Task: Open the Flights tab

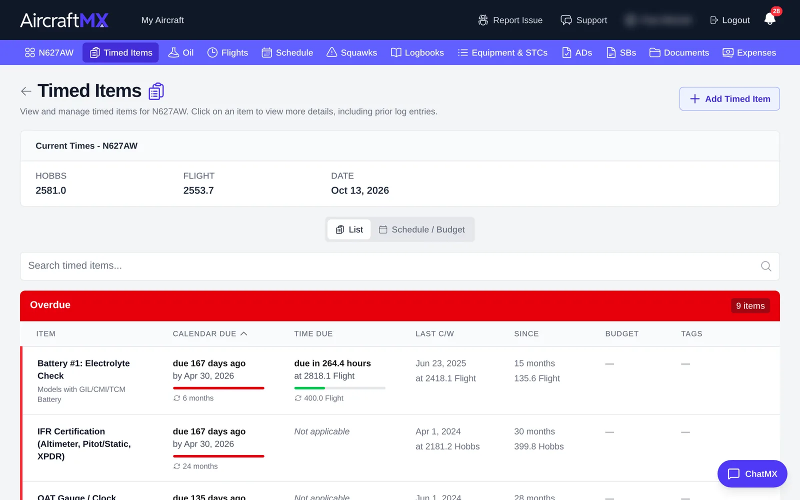Action: pos(227,52)
